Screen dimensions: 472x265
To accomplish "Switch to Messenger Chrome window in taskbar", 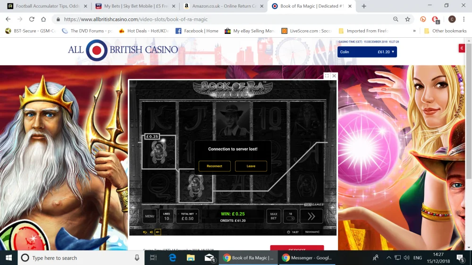I will coord(307,258).
